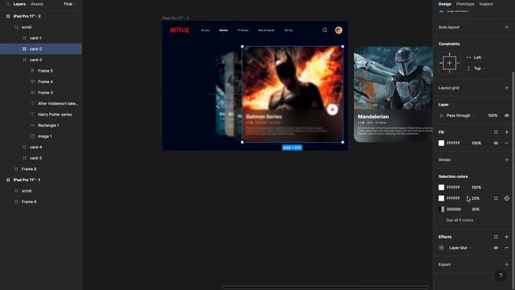Viewport: 515px width, 290px height.
Task: Click the Mandalorian card on canvas
Action: click(x=393, y=94)
